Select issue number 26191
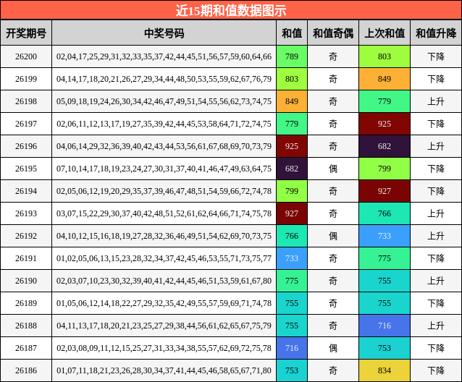The width and height of the screenshot is (462, 382). pyautogui.click(x=26, y=258)
